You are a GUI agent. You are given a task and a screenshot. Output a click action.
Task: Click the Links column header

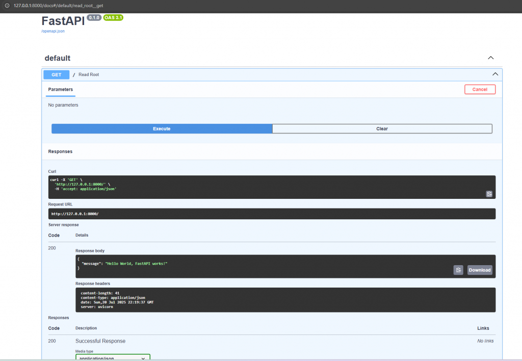coord(483,328)
